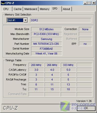Click the Command Rate label
This screenshot has width=97, height=113.
pos(17,94)
